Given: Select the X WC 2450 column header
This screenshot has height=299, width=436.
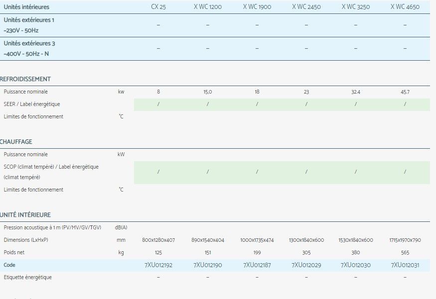Looking at the screenshot, I should point(306,7).
